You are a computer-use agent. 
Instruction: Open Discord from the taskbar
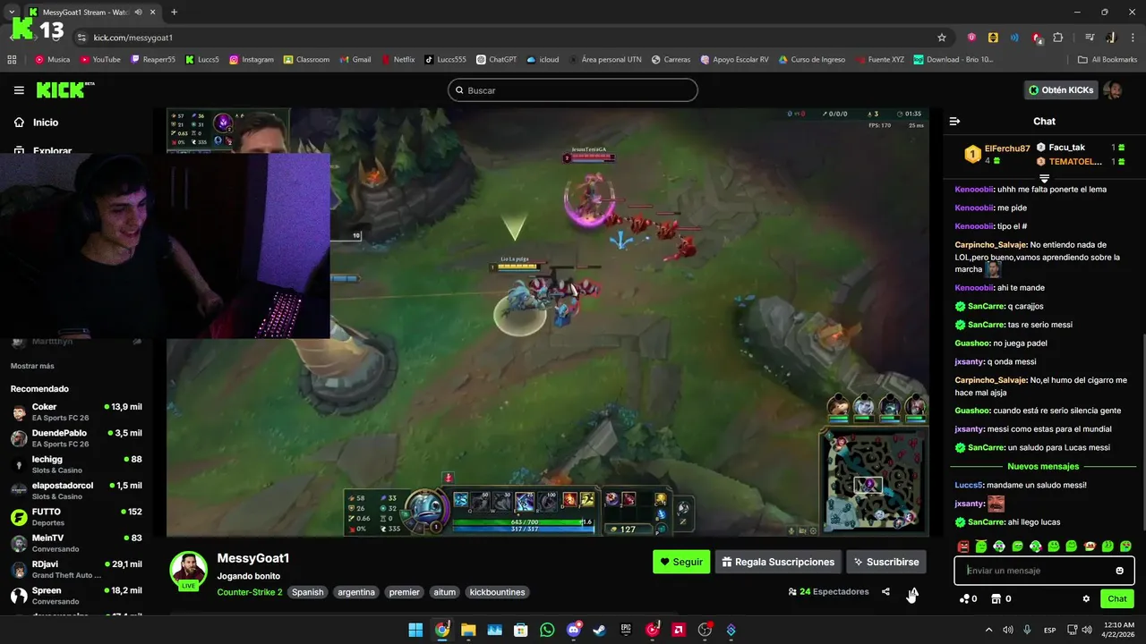pyautogui.click(x=573, y=630)
